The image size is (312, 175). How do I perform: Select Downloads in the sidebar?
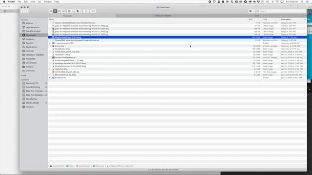click(31, 35)
